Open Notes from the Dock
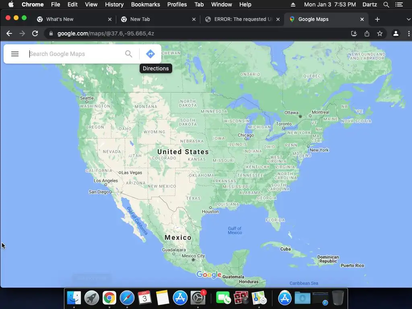This screenshot has height=309, width=412. 163,298
